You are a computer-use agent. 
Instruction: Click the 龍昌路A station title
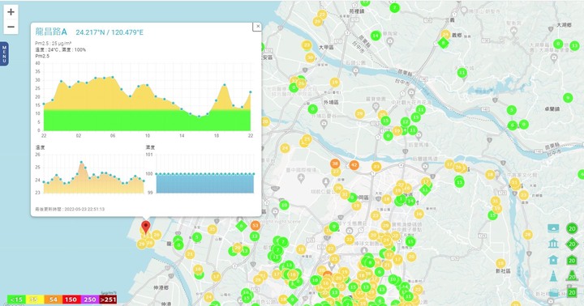(51, 32)
